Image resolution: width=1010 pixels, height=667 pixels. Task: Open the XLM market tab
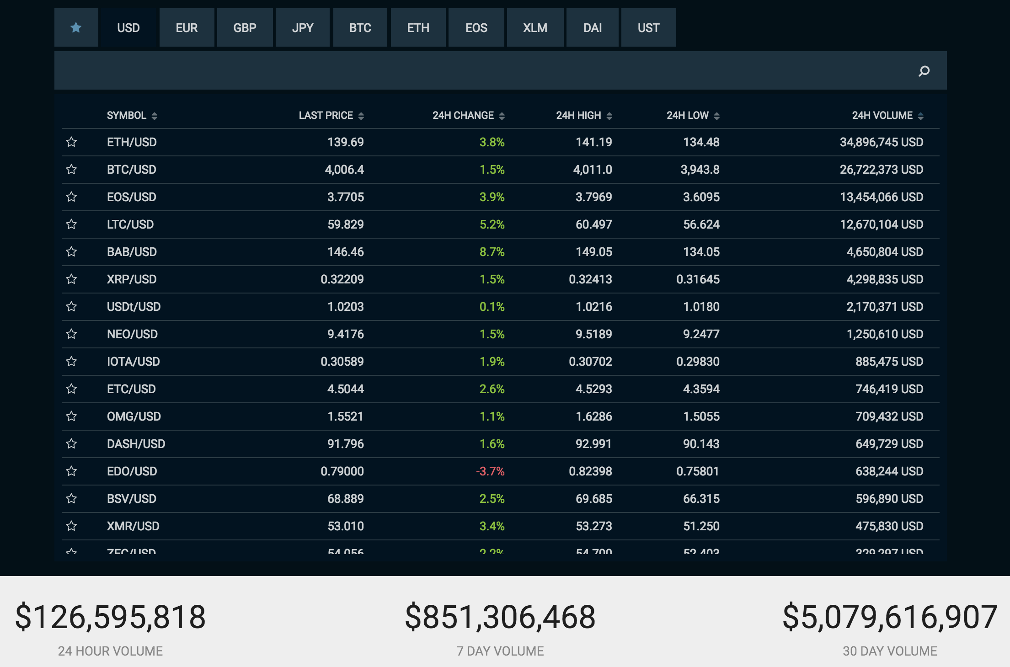[x=535, y=27]
